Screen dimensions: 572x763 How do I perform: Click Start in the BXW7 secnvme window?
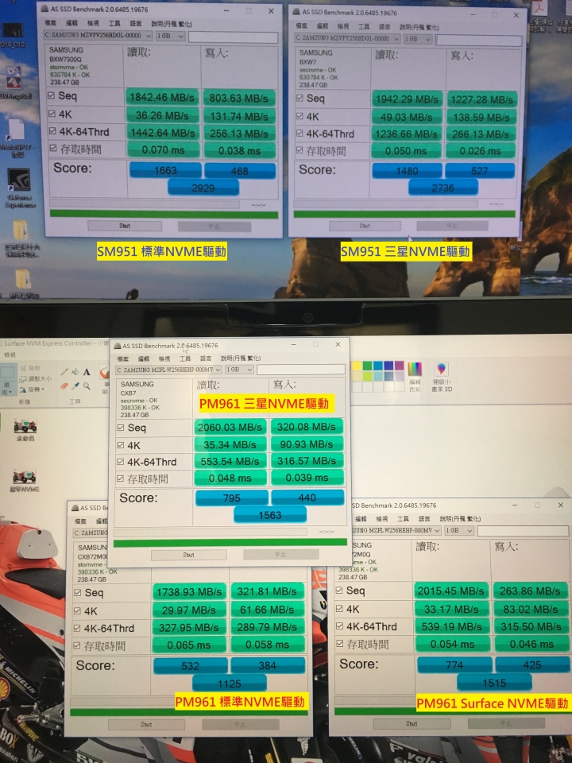coord(365,226)
